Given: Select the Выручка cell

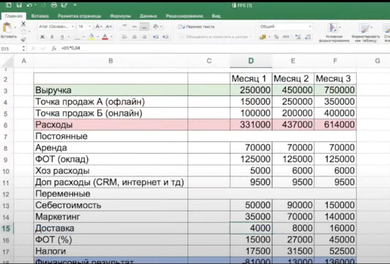Looking at the screenshot, I should click(x=111, y=90).
